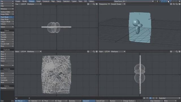Open the Surface Editor
181x102 pixels.
click(7, 12)
